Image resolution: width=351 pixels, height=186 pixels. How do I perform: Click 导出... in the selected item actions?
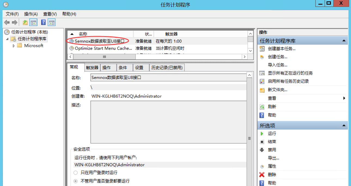pos(273,158)
